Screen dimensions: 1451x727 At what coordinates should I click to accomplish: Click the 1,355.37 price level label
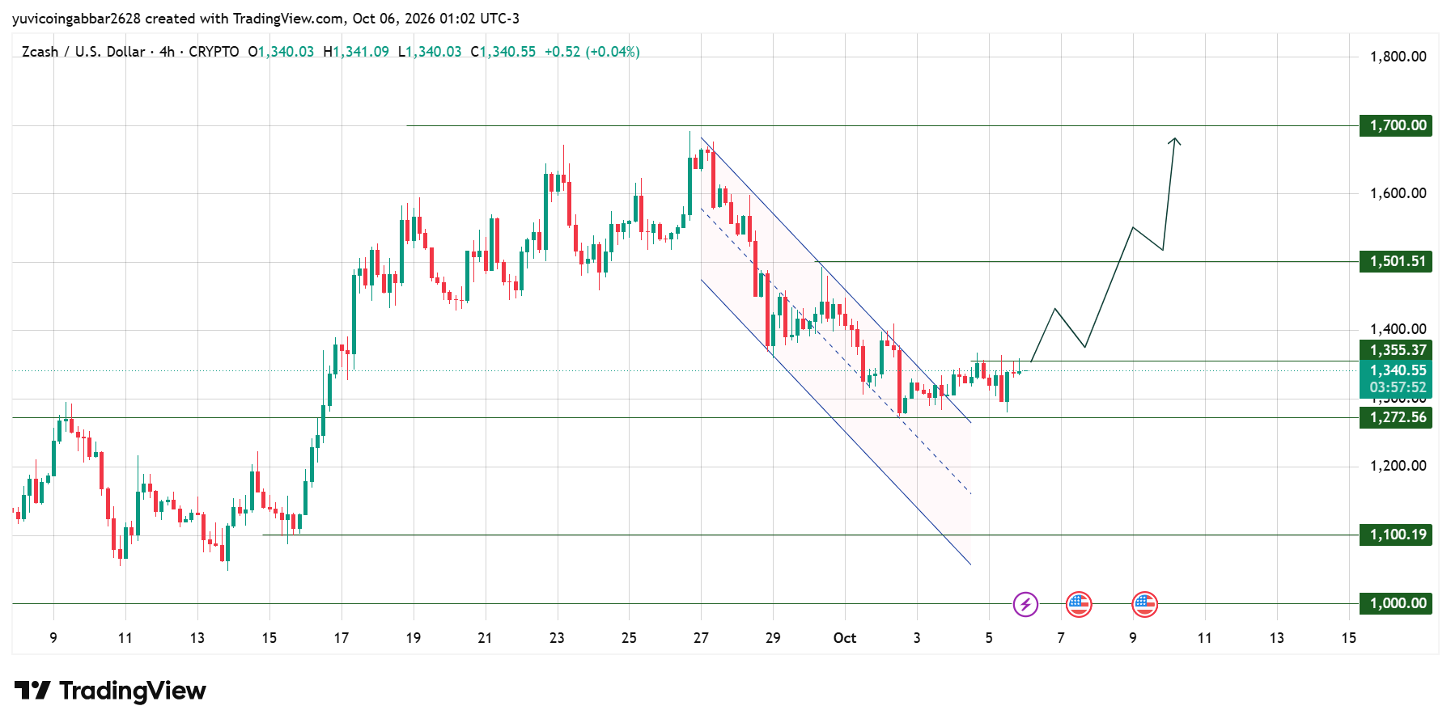[x=1396, y=350]
